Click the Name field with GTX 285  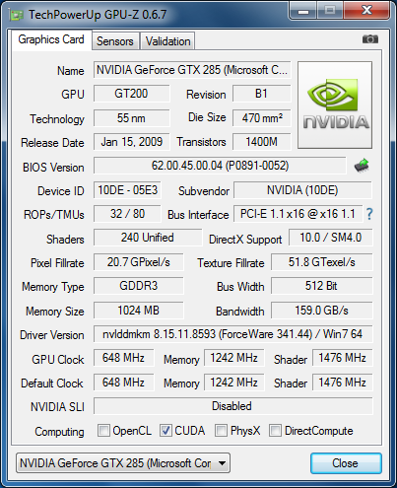click(192, 70)
